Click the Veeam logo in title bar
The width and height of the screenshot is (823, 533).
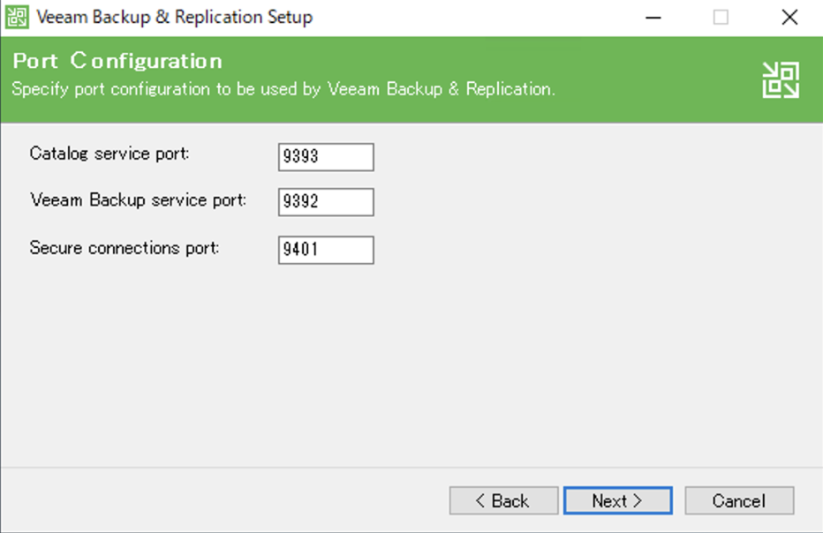coord(17,18)
